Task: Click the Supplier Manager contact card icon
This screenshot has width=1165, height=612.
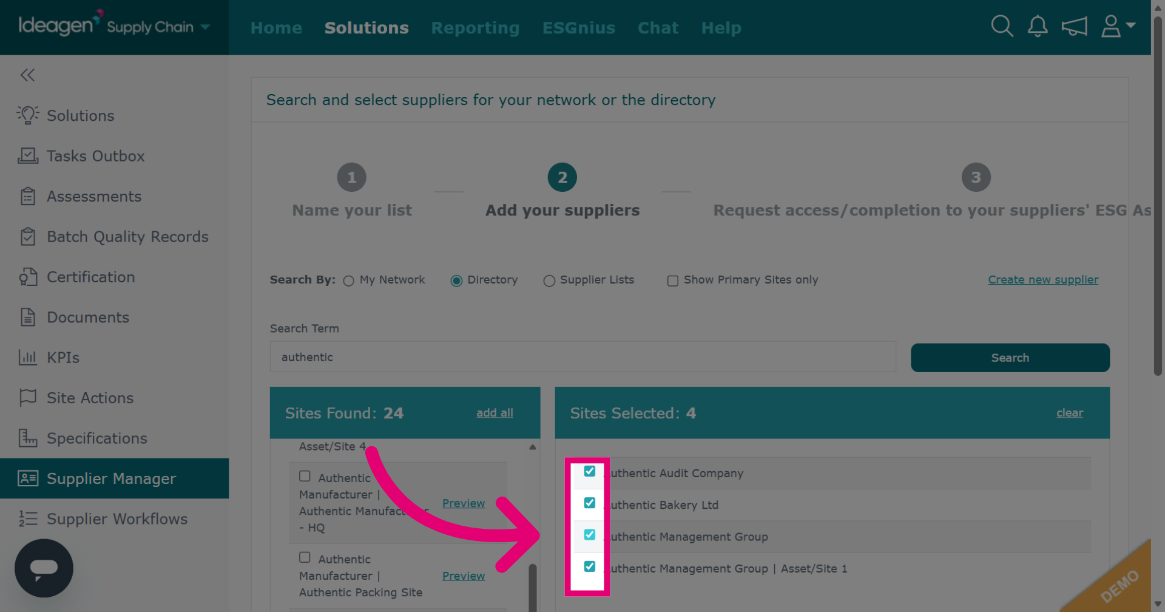Action: pyautogui.click(x=27, y=478)
